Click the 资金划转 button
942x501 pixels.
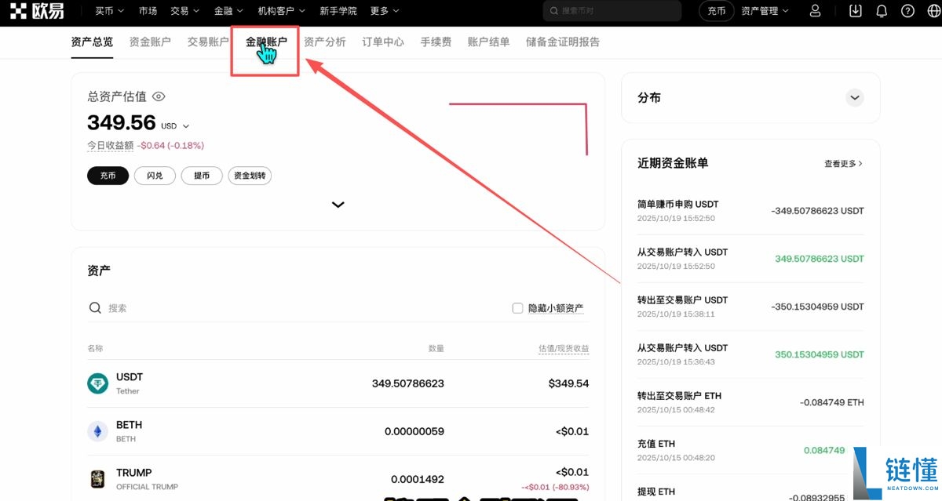(x=250, y=176)
